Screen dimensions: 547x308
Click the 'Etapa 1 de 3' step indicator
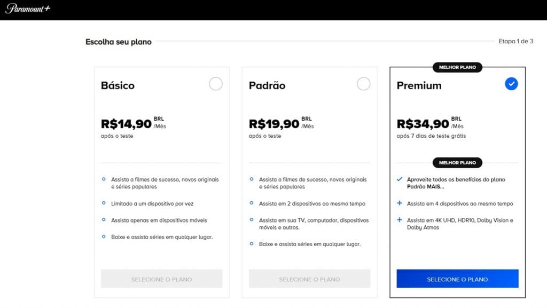coord(515,41)
